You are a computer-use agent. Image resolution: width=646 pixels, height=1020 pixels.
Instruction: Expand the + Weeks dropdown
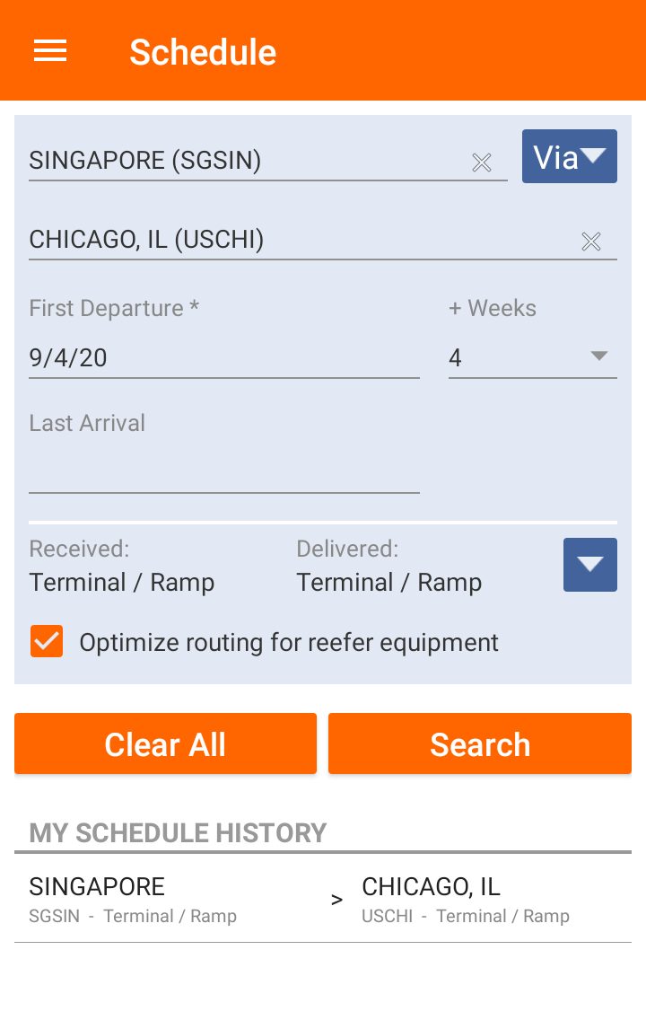coord(532,357)
